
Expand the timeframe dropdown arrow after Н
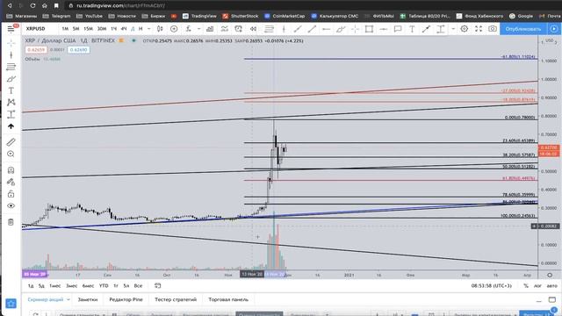pos(149,29)
